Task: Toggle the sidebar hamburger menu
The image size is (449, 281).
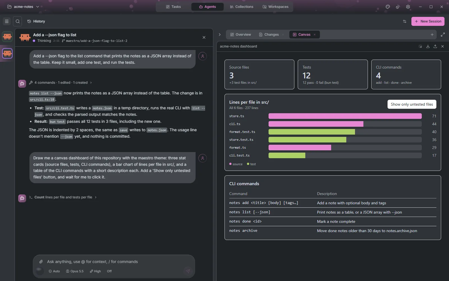Action: pyautogui.click(x=7, y=21)
